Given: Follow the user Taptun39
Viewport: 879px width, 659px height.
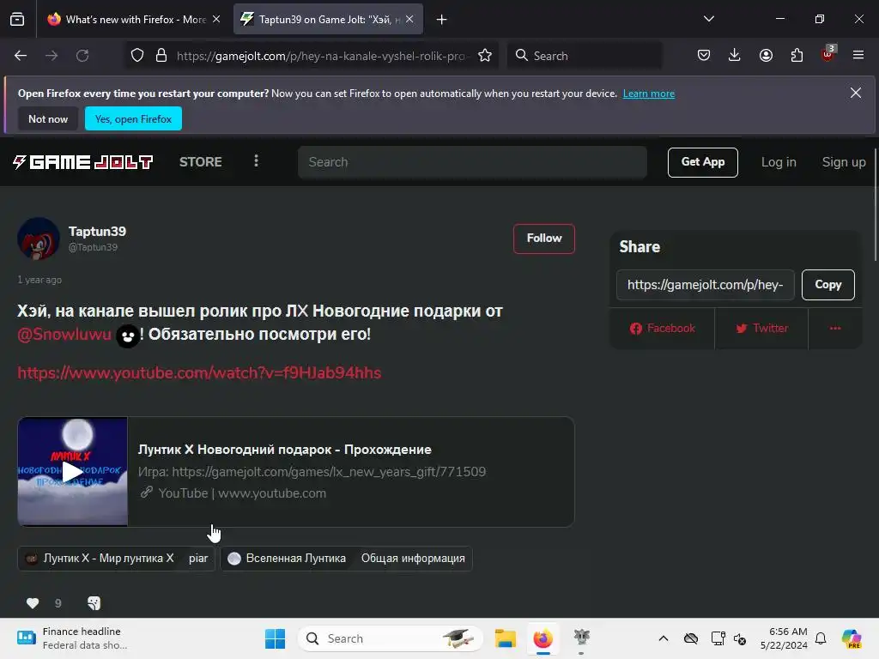Looking at the screenshot, I should click(543, 239).
